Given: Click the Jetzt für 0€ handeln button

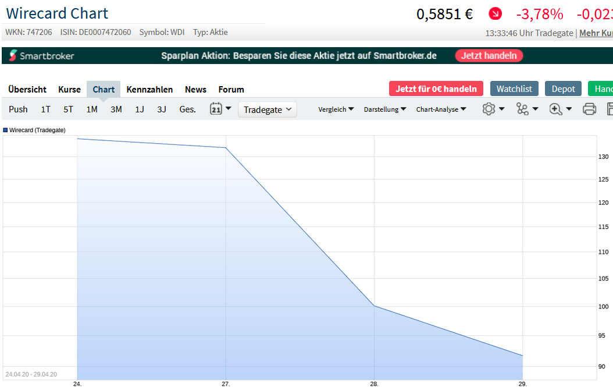Looking at the screenshot, I should (436, 88).
